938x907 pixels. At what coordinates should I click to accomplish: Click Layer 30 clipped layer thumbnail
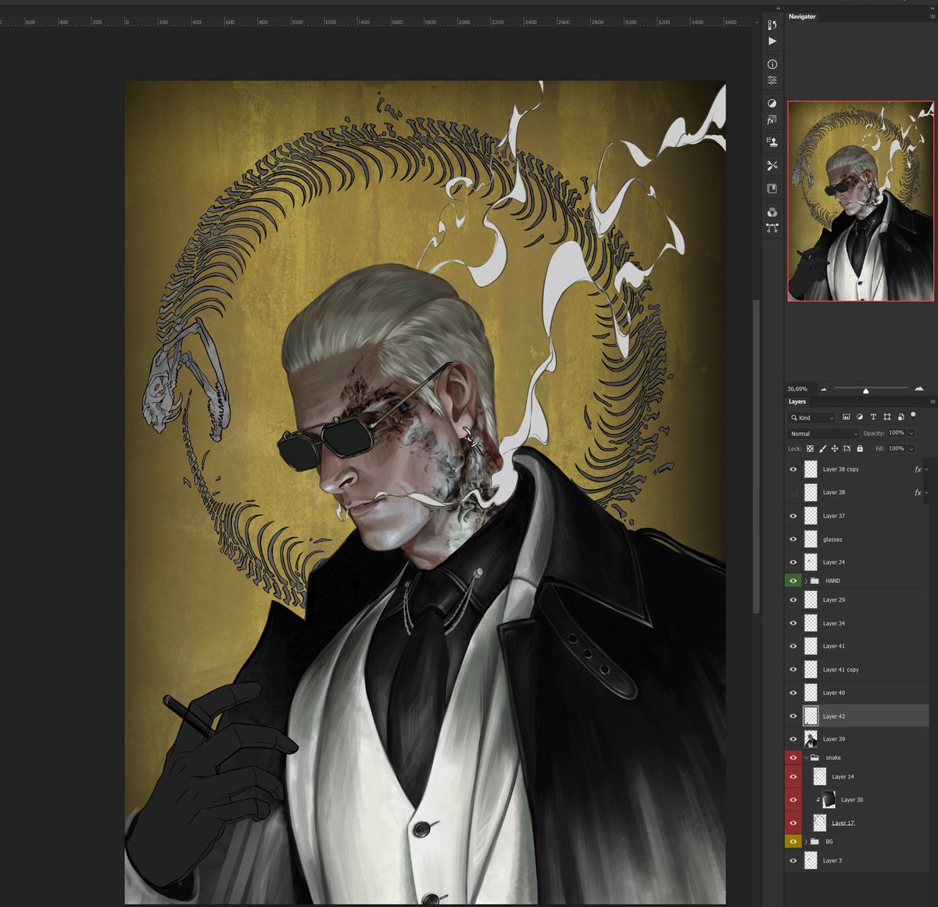pyautogui.click(x=829, y=800)
